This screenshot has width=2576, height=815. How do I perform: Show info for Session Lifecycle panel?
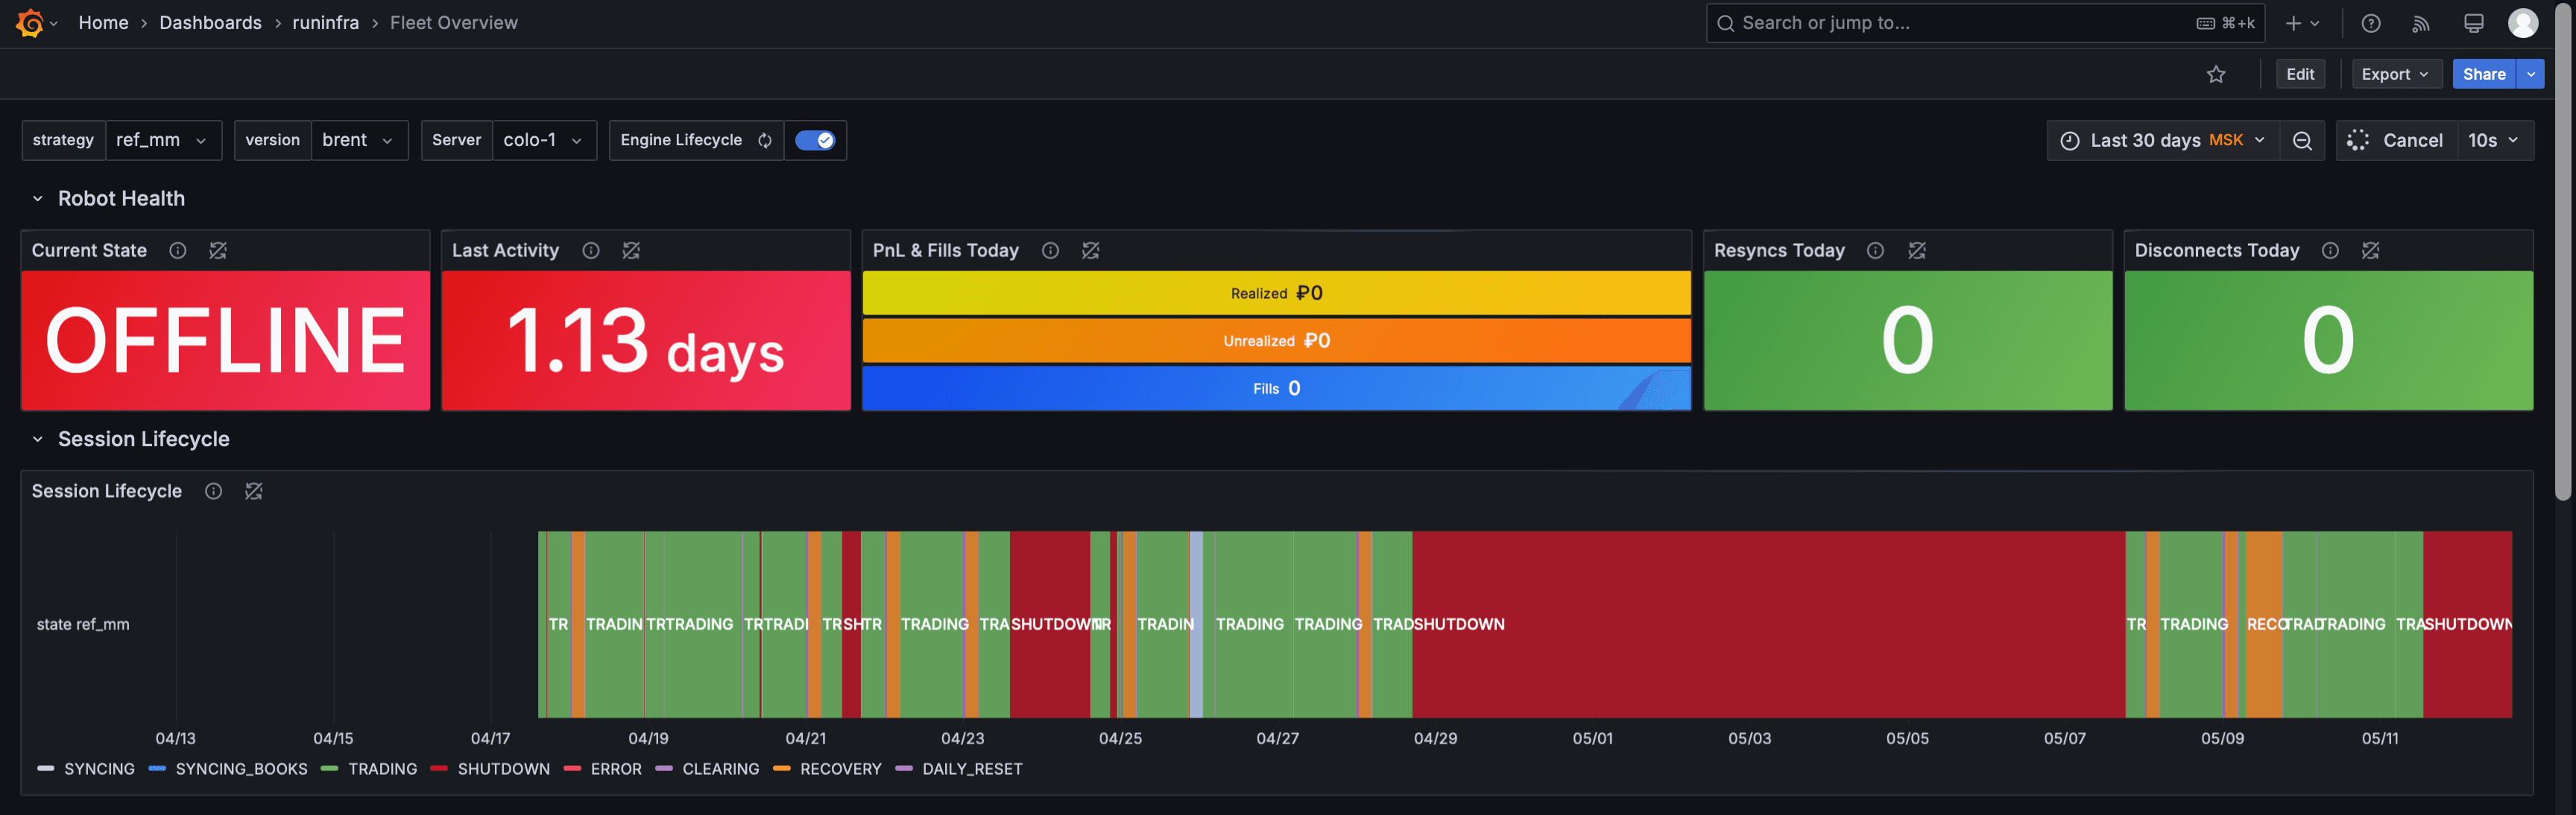point(213,491)
